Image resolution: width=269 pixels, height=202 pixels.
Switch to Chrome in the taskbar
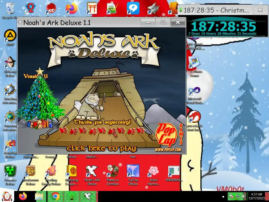(x=55, y=196)
